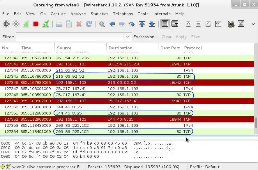The image size is (258, 170).
Task: Restart the running live capture
Action: [x=46, y=24]
